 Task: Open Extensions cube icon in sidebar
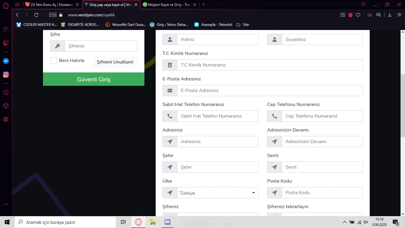[6, 106]
